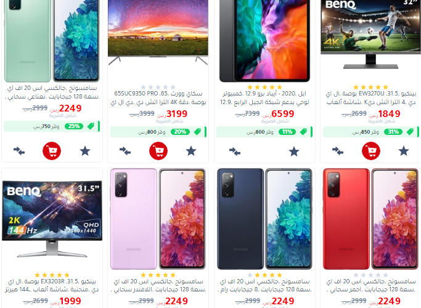Open the Skyworth 65SUC9350 PRO title link

point(158,98)
